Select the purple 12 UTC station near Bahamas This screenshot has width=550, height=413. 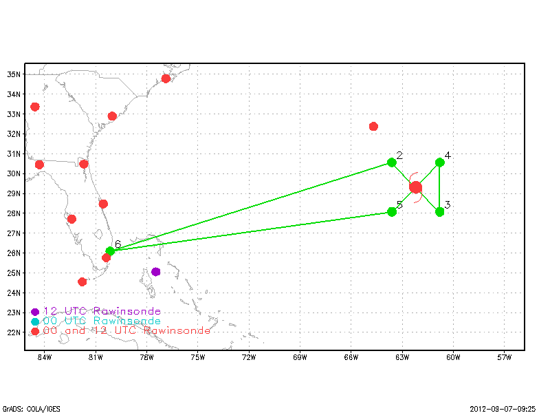point(156,271)
